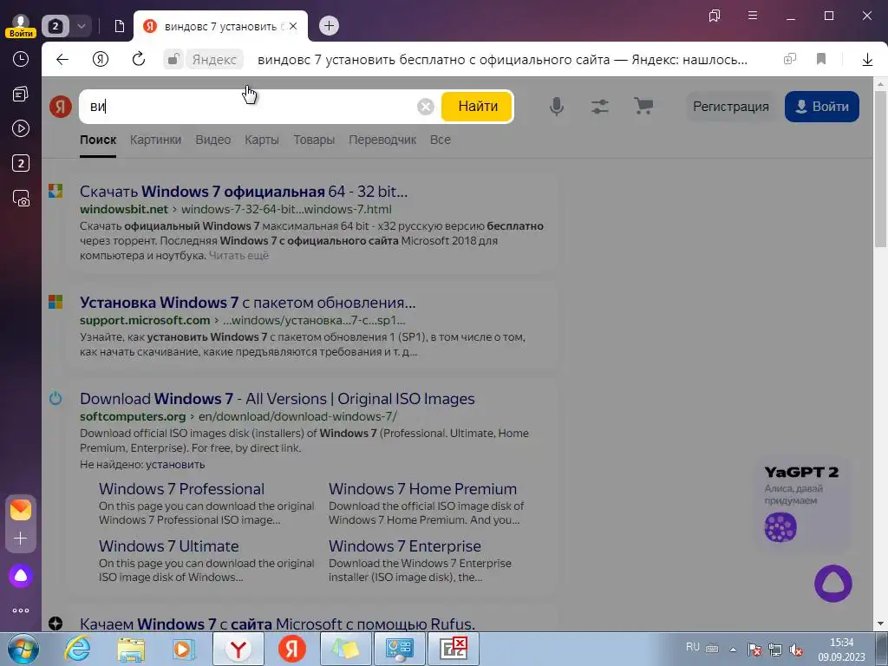This screenshot has width=888, height=666.
Task: Switch to the Картинки tab
Action: 156,140
